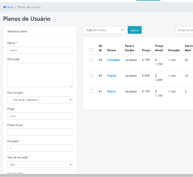Click the $ 1.799 annual price cell

click(159, 62)
